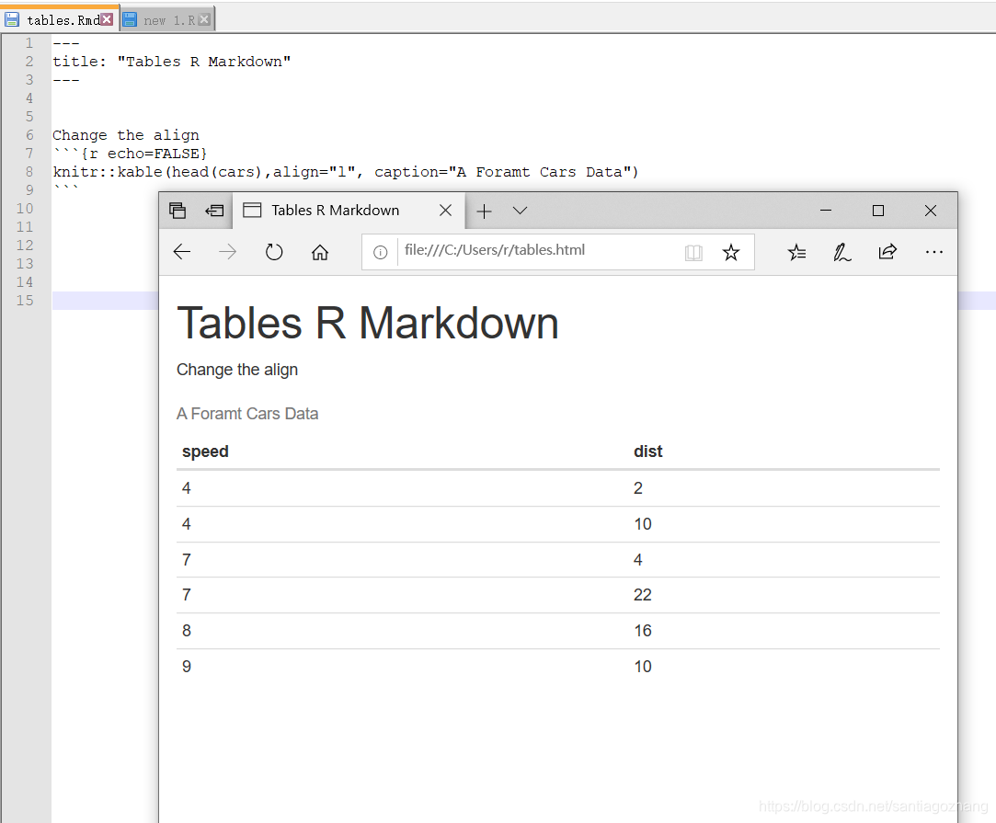Click line number 8 in editor gutter
Screen dimensions: 996x823
(29, 171)
